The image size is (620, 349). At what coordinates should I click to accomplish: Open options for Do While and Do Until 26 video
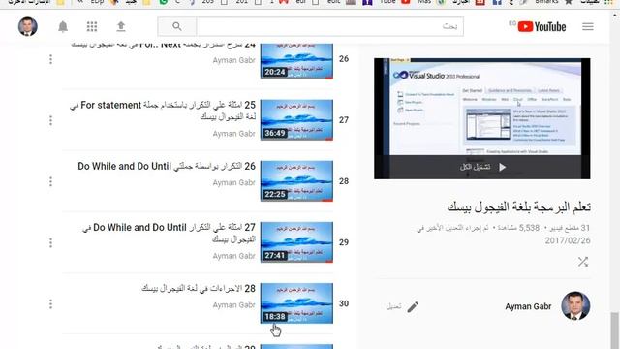(50, 181)
